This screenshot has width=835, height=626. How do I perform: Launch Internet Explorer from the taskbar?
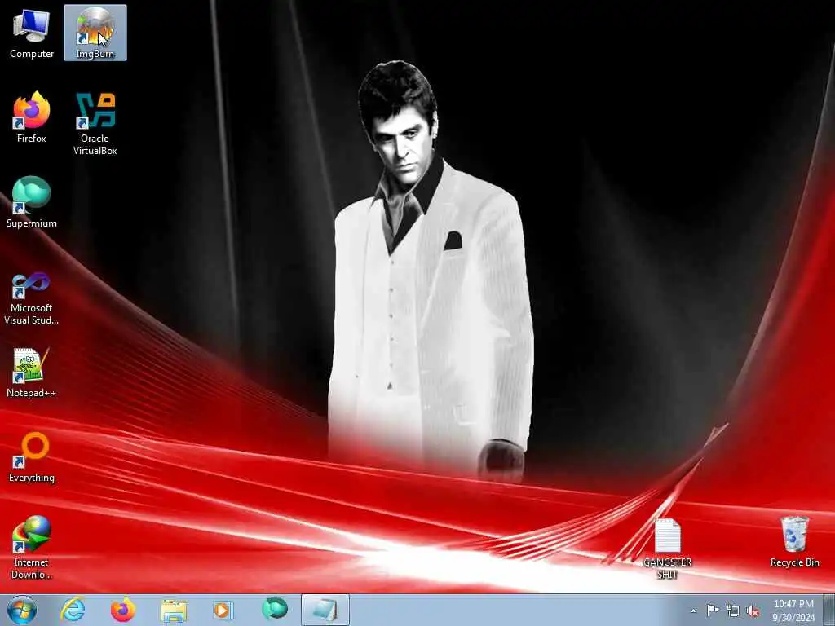73,610
